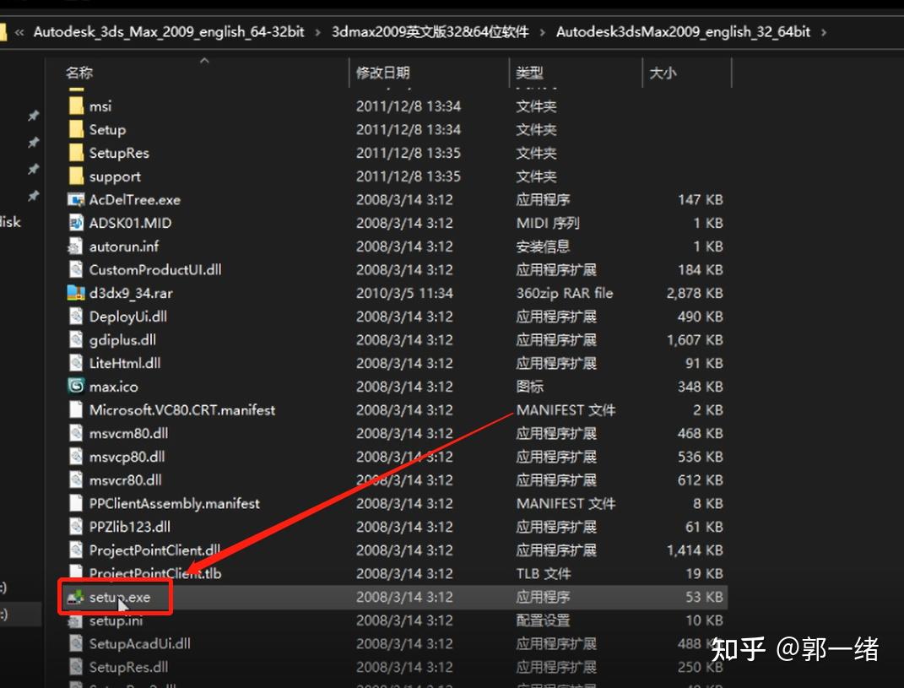Click the PPClientAssembly.manifest file icon

pos(75,503)
